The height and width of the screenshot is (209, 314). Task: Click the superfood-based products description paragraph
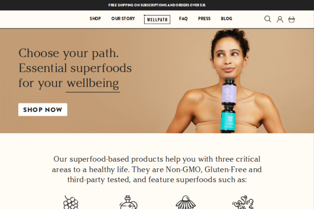click(x=157, y=169)
